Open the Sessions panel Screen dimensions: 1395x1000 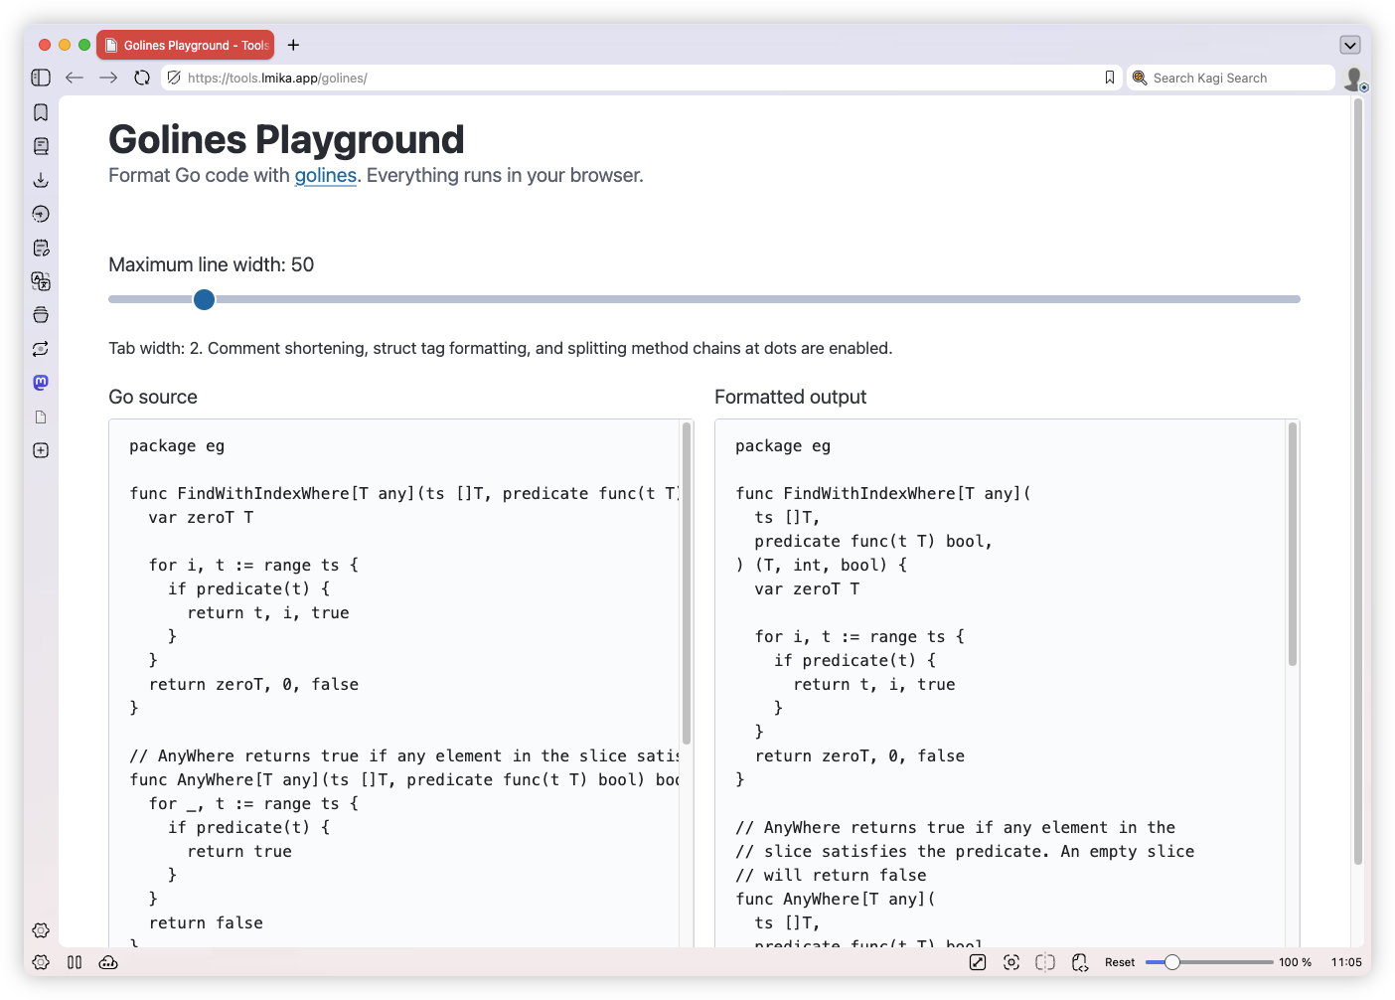pos(41,349)
